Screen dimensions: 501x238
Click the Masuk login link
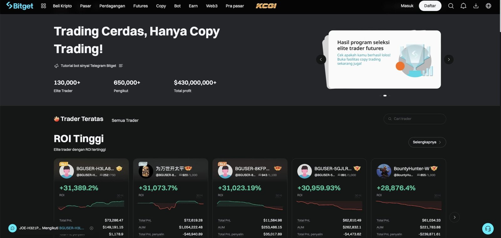(407, 6)
